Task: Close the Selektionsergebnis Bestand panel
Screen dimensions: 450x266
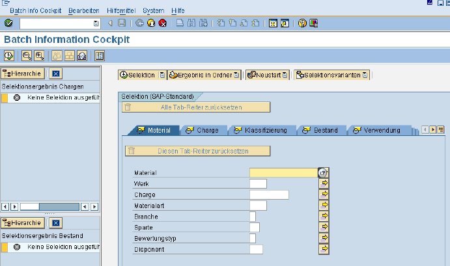Action: tap(55, 223)
